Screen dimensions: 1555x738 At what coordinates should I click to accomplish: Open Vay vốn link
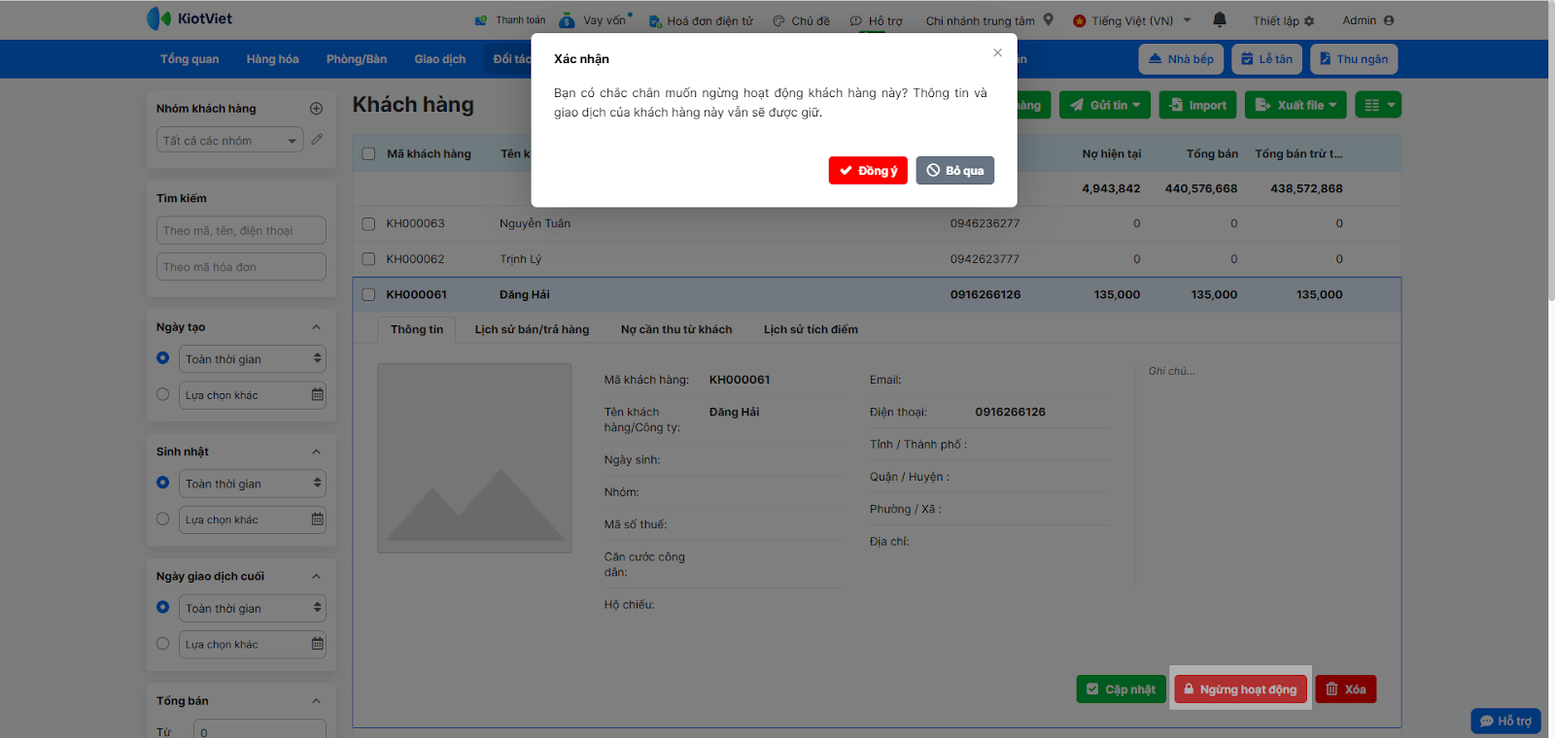[x=595, y=19]
